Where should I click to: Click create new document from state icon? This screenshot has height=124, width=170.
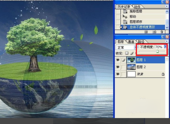[x=146, y=32]
